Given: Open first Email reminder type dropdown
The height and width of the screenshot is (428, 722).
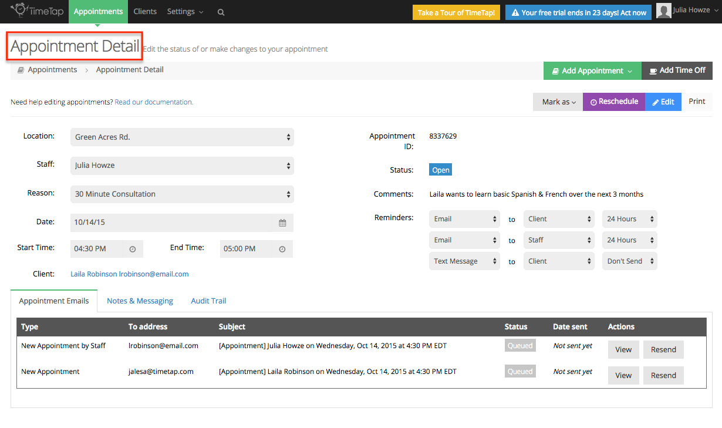Looking at the screenshot, I should pos(464,219).
